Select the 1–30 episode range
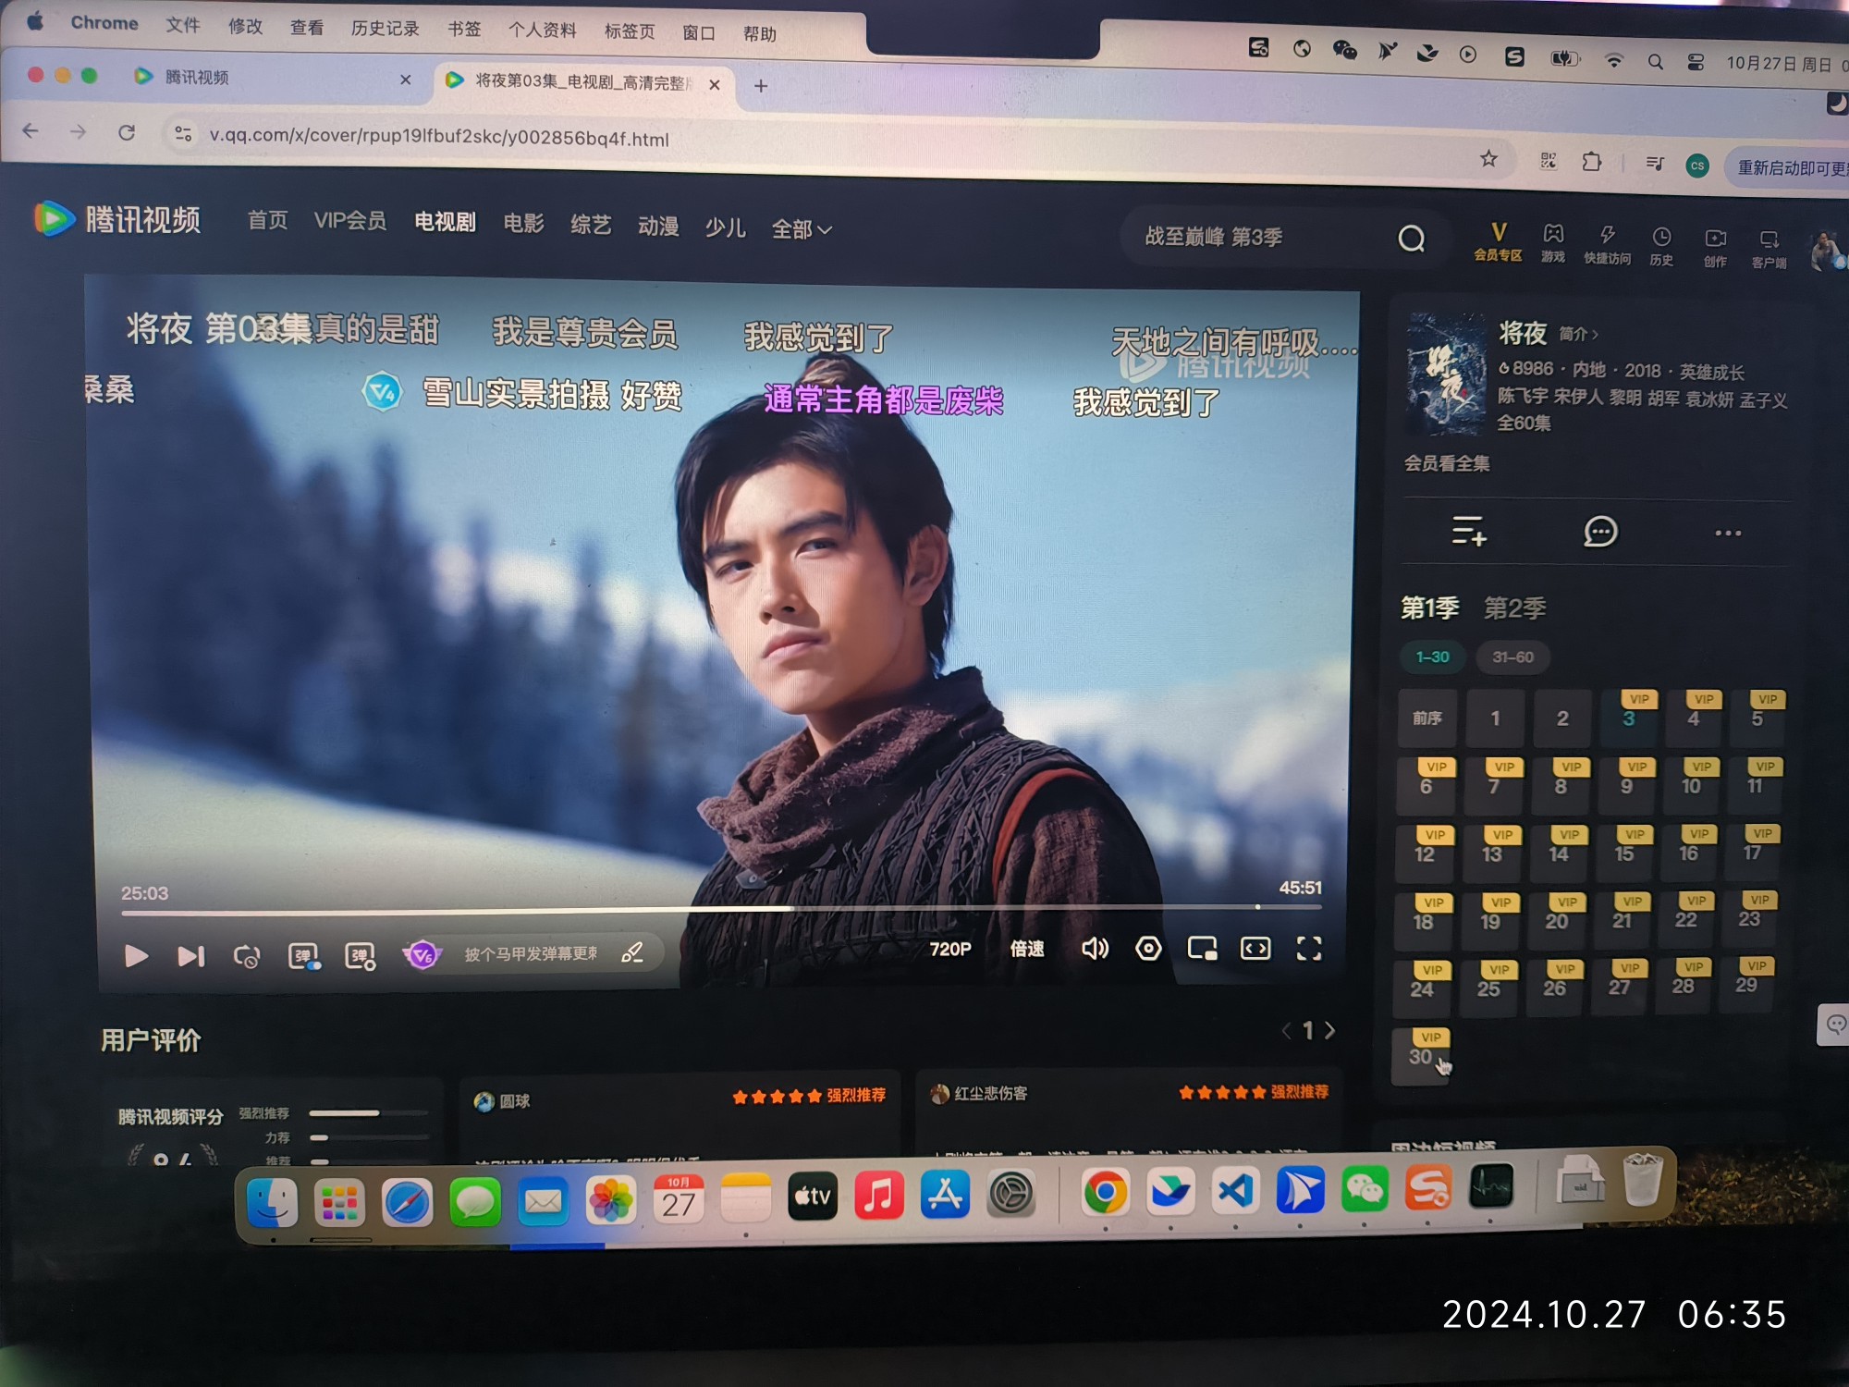Viewport: 1849px width, 1387px height. 1432,657
